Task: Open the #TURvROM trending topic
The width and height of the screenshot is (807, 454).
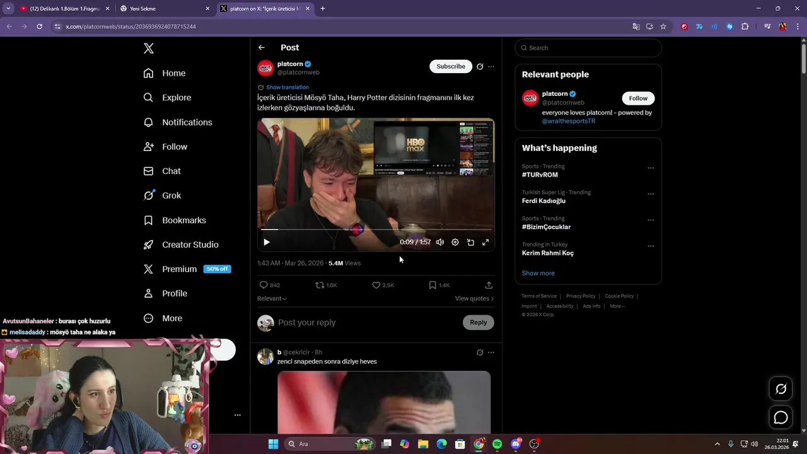Action: (540, 175)
